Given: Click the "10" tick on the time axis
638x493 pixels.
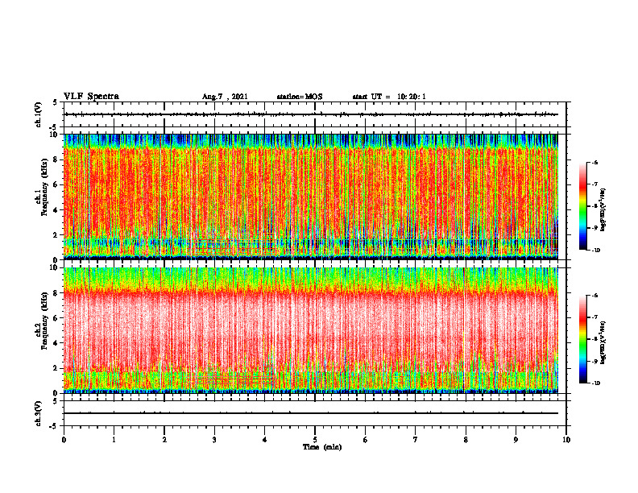Looking at the screenshot, I should coord(566,440).
